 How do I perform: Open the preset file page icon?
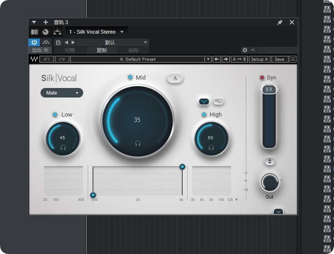58,43
